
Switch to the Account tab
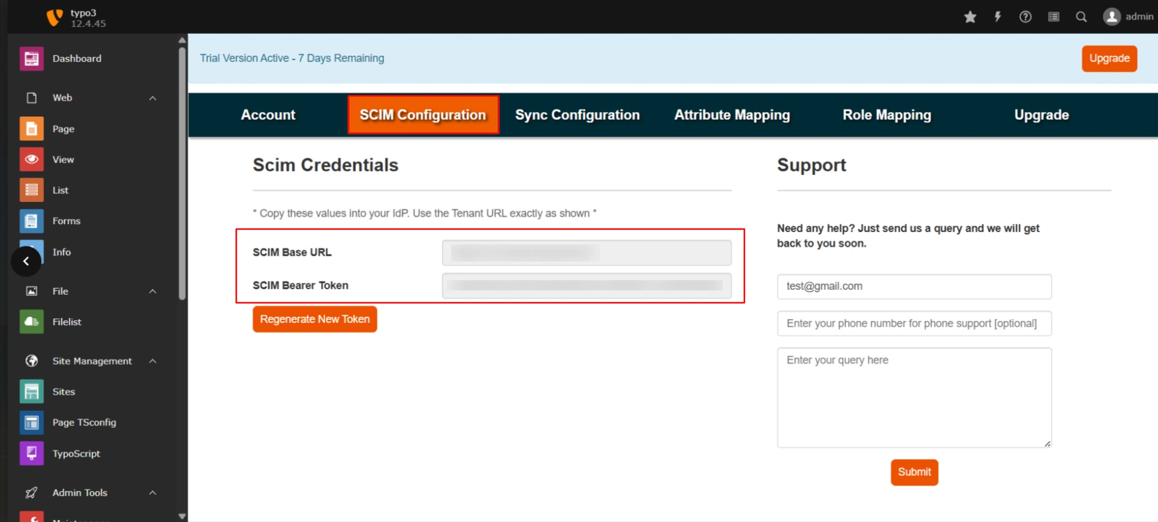[x=268, y=115]
